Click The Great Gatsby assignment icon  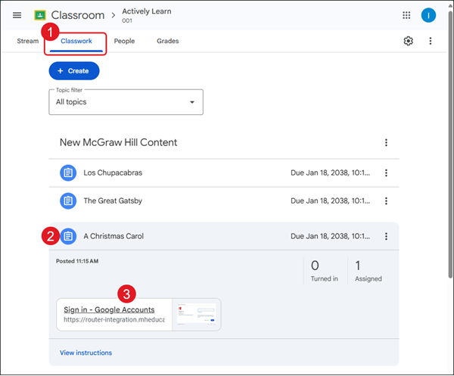(68, 200)
